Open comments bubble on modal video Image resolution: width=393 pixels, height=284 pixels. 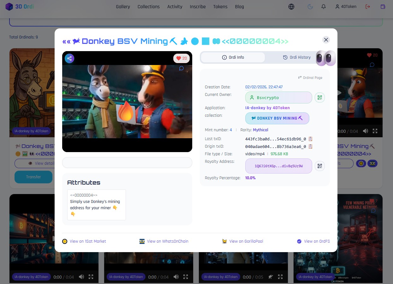click(182, 68)
